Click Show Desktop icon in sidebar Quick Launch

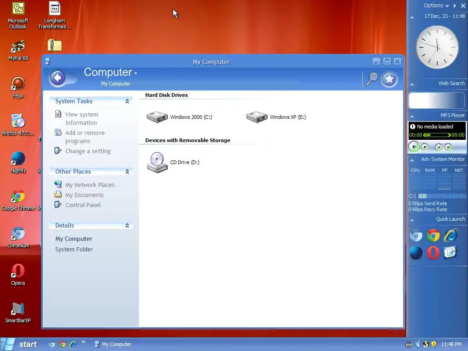(450, 253)
